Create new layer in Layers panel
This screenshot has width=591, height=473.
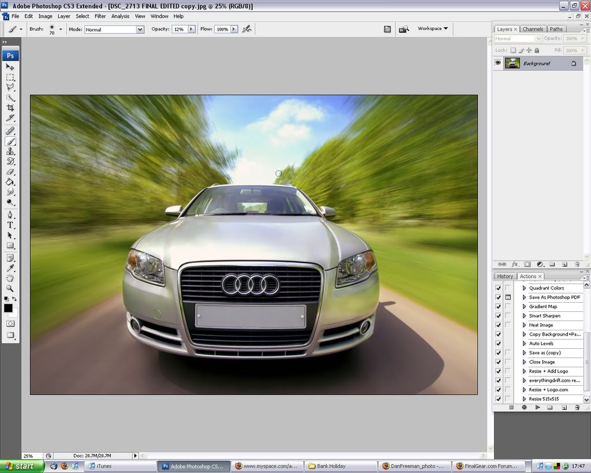(x=564, y=265)
